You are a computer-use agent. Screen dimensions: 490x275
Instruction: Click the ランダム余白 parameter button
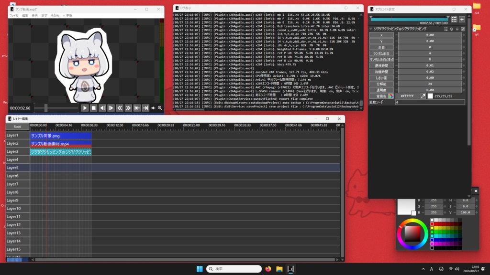381,53
